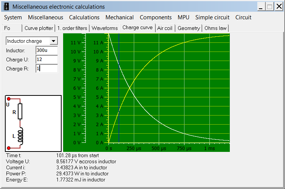Switch to the Fo tab
This screenshot has width=285, height=189.
[x=12, y=28]
